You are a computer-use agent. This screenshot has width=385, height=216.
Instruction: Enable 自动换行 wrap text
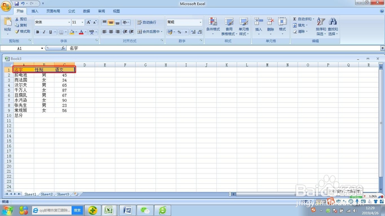coord(147,22)
